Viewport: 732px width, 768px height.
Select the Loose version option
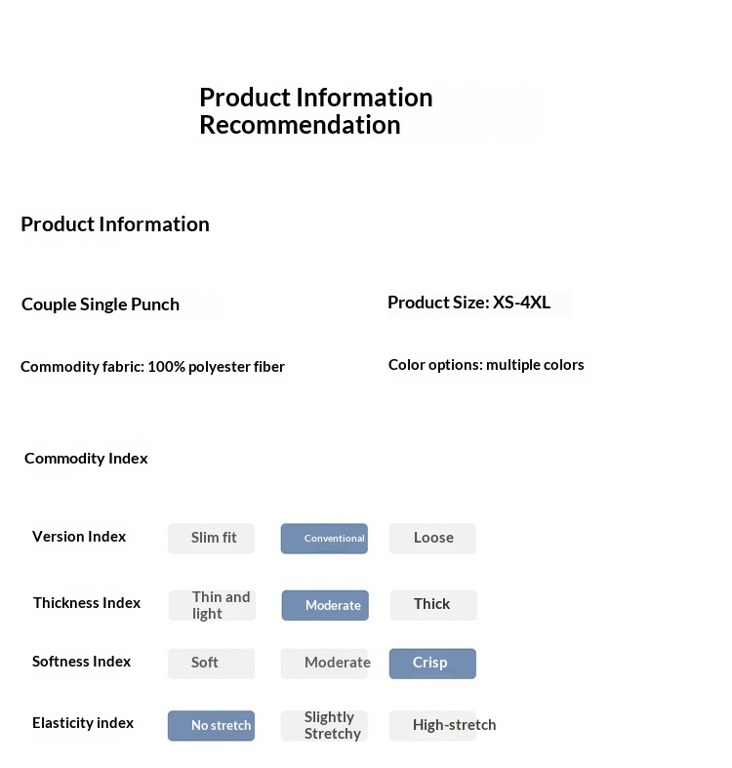[x=432, y=539]
